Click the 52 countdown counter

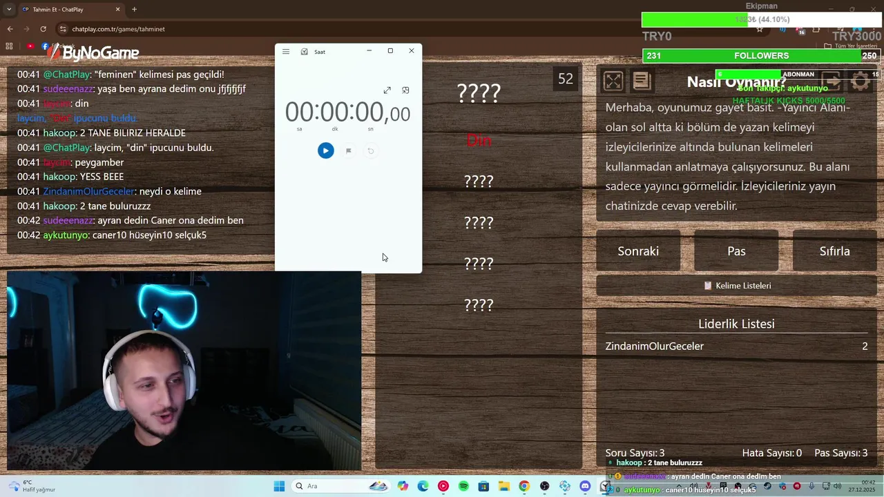[566, 79]
